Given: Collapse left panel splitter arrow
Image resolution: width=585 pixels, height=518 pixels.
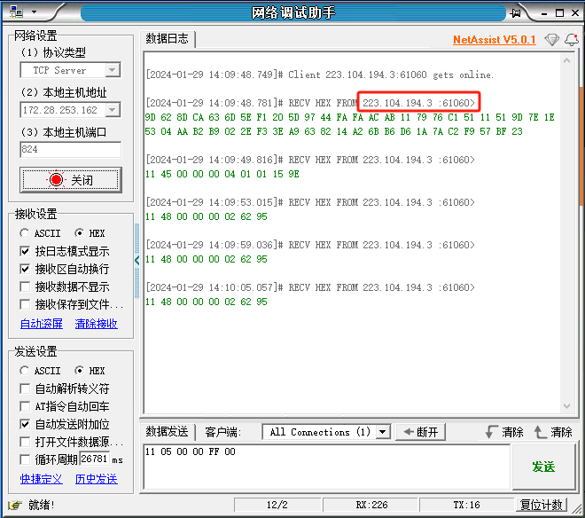Looking at the screenshot, I should click(136, 260).
